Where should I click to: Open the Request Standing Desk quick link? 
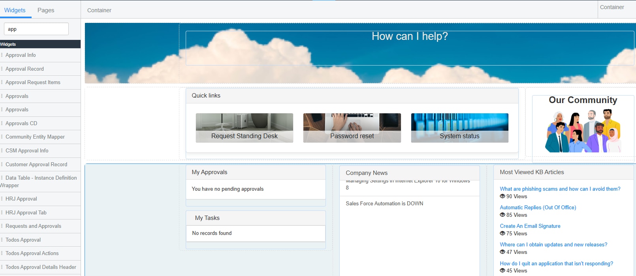tap(244, 128)
